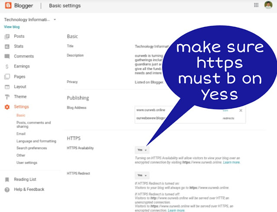
Task: Click the Help question mark icon
Action: point(7,190)
